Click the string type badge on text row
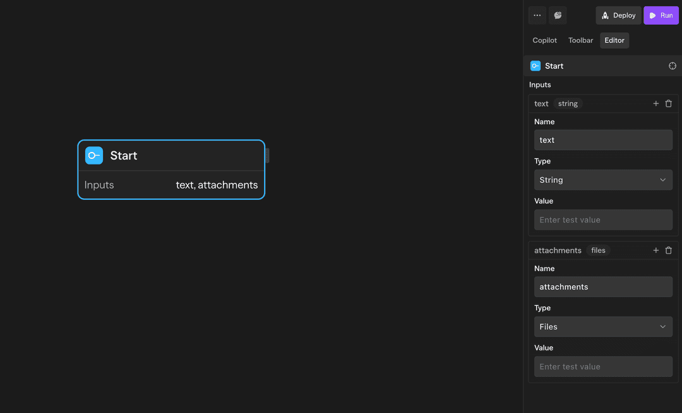This screenshot has width=682, height=413. click(567, 103)
